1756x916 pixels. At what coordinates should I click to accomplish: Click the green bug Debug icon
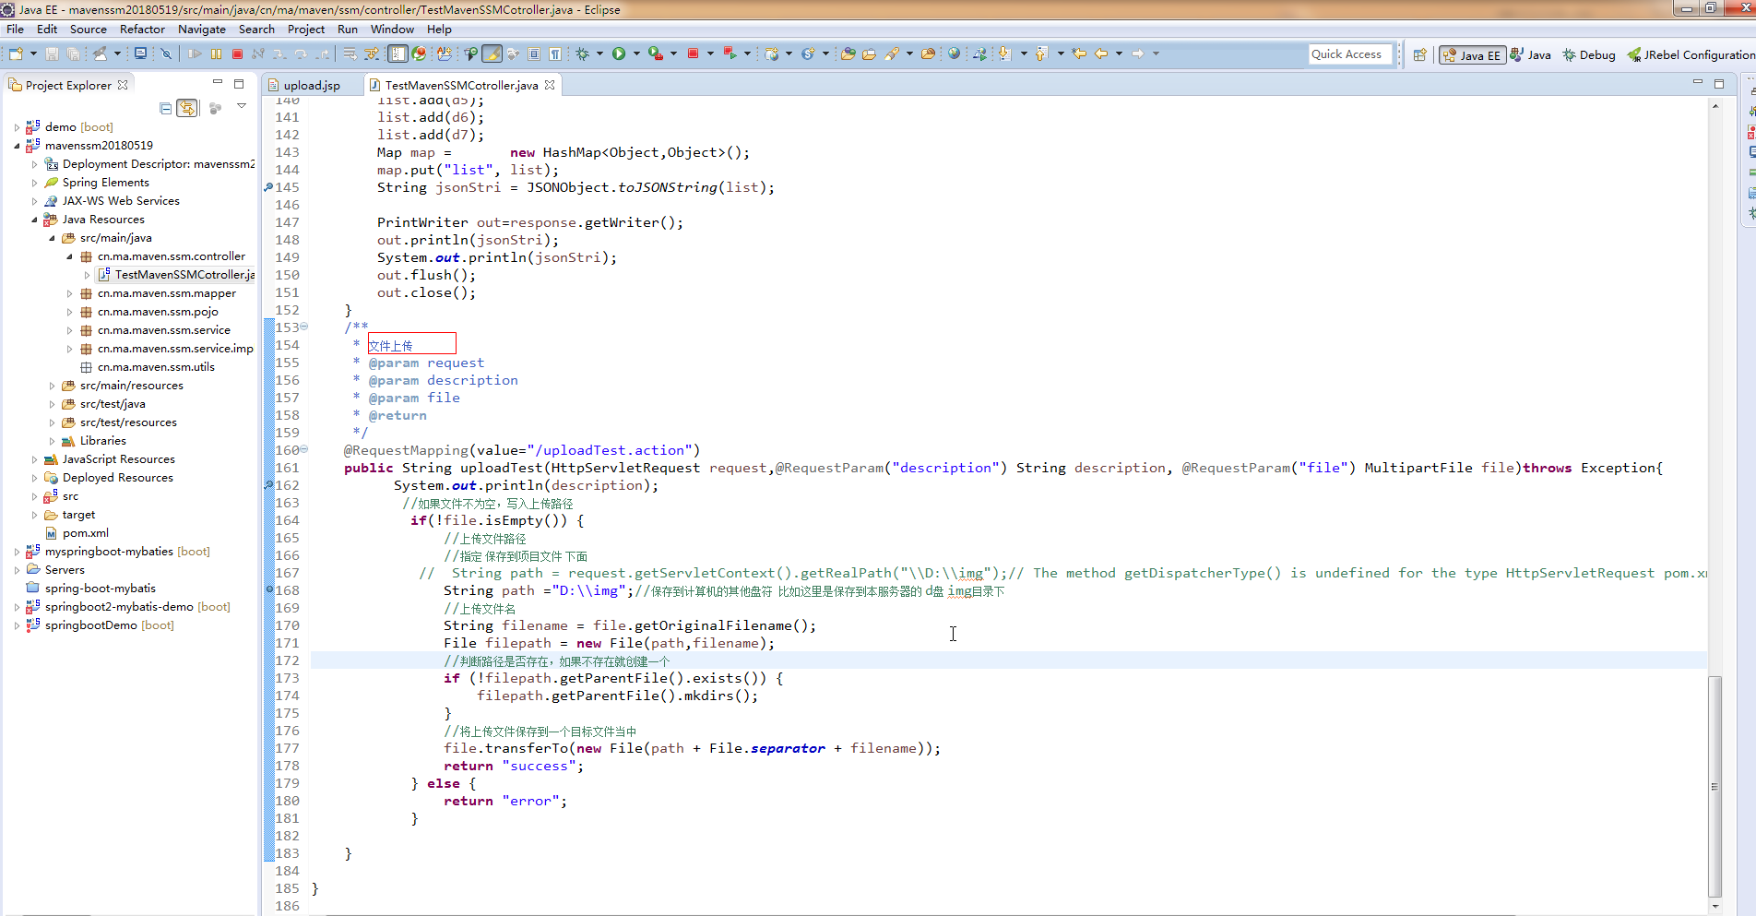coord(583,54)
